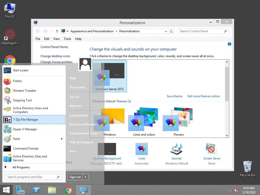Select the Windows Server 2012 theme
260x195 pixels.
point(110,76)
